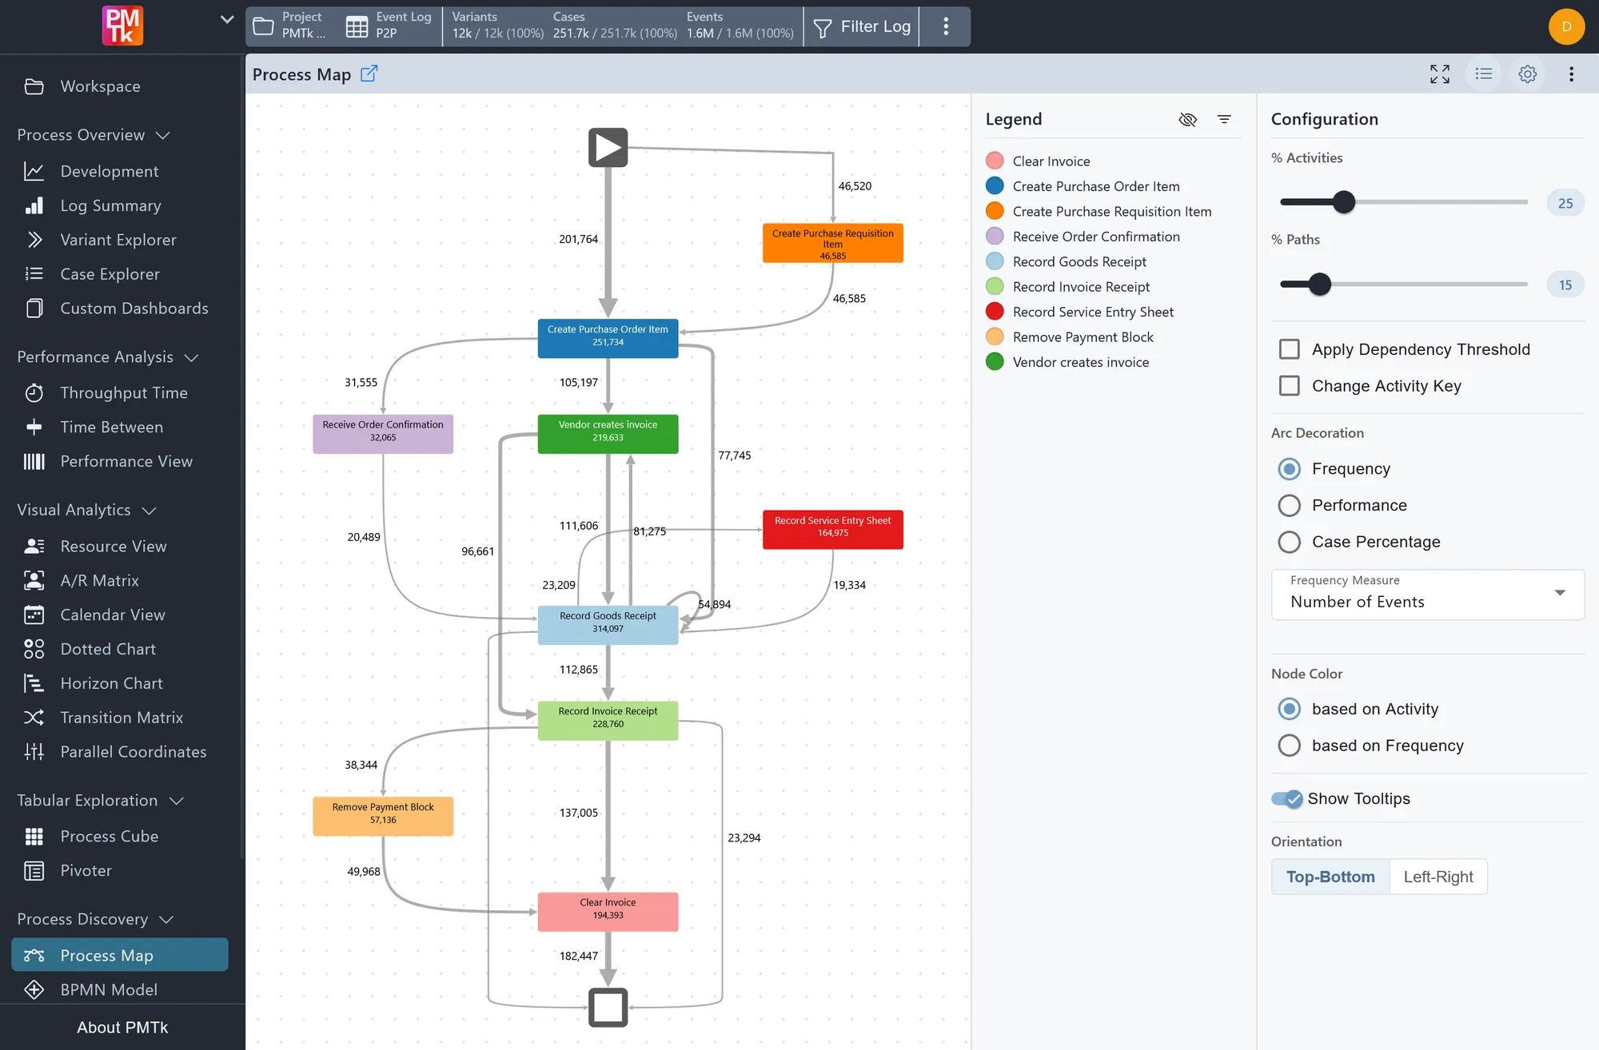This screenshot has width=1599, height=1050.
Task: Enable Change Activity Key checkbox
Action: (1290, 386)
